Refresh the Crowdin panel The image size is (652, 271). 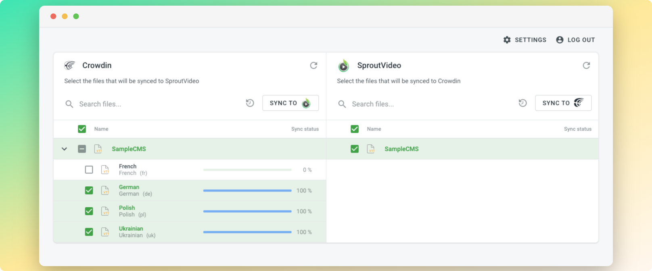point(313,65)
